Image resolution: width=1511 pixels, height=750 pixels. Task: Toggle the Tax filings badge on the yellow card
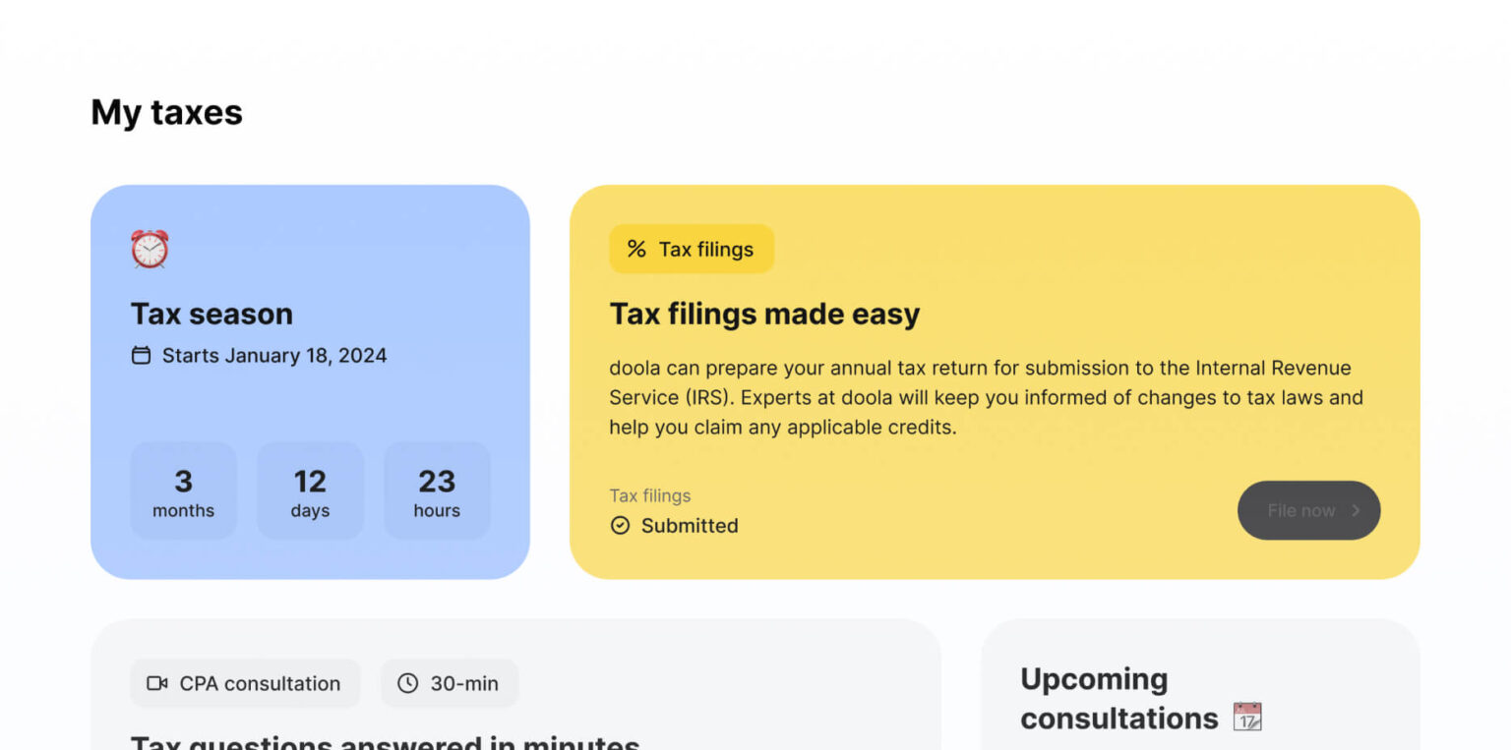(692, 249)
